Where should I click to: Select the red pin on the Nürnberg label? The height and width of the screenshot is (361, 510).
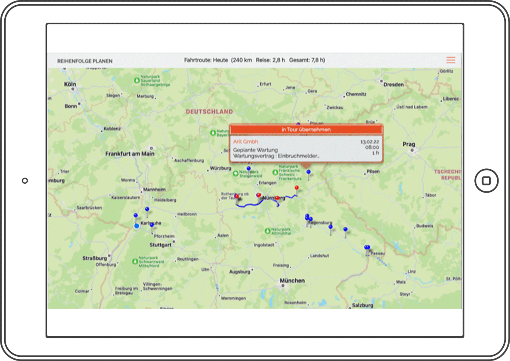(277, 199)
